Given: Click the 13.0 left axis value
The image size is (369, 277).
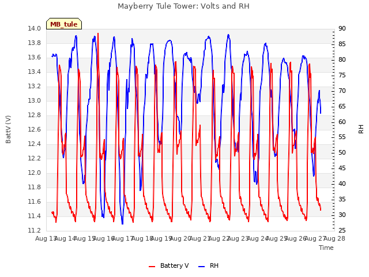Looking at the screenshot, I should tap(34, 100).
